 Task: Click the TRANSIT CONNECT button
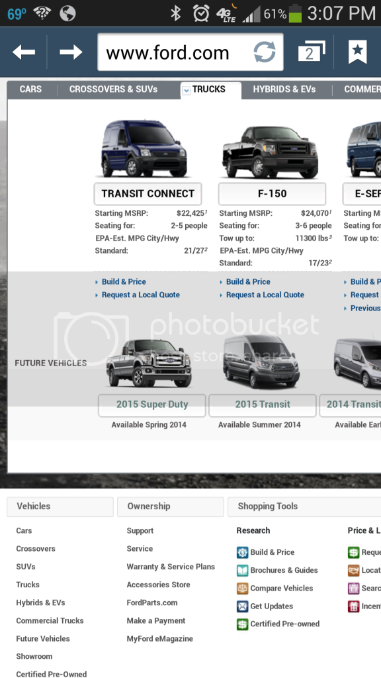[148, 194]
